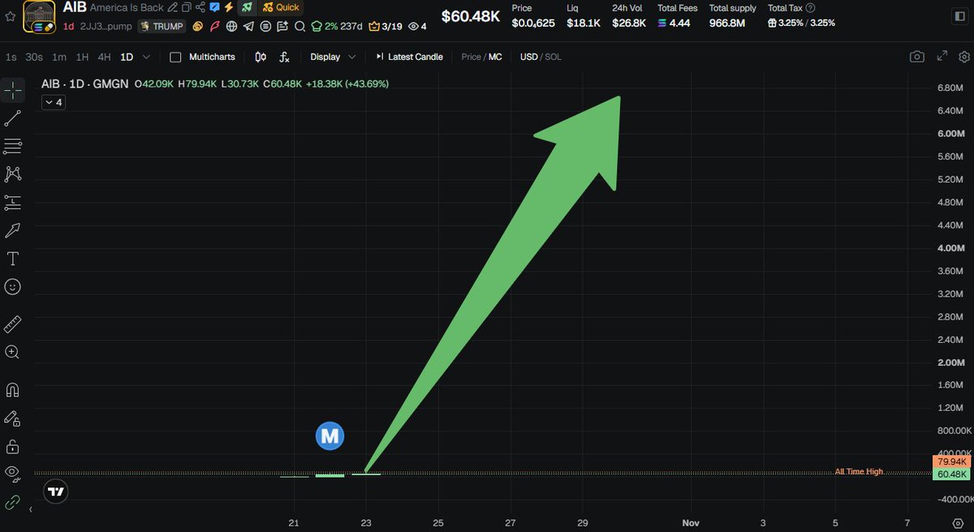Click the green rocket icon button
This screenshot has height=532, width=974.
[x=247, y=7]
